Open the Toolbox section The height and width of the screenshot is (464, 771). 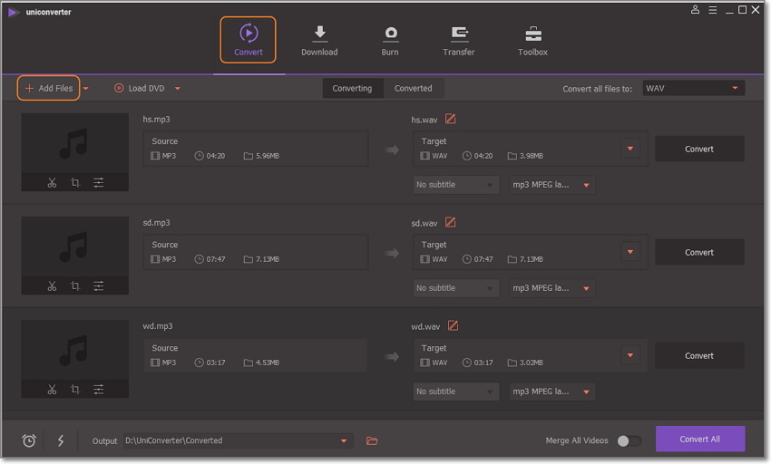click(x=532, y=41)
